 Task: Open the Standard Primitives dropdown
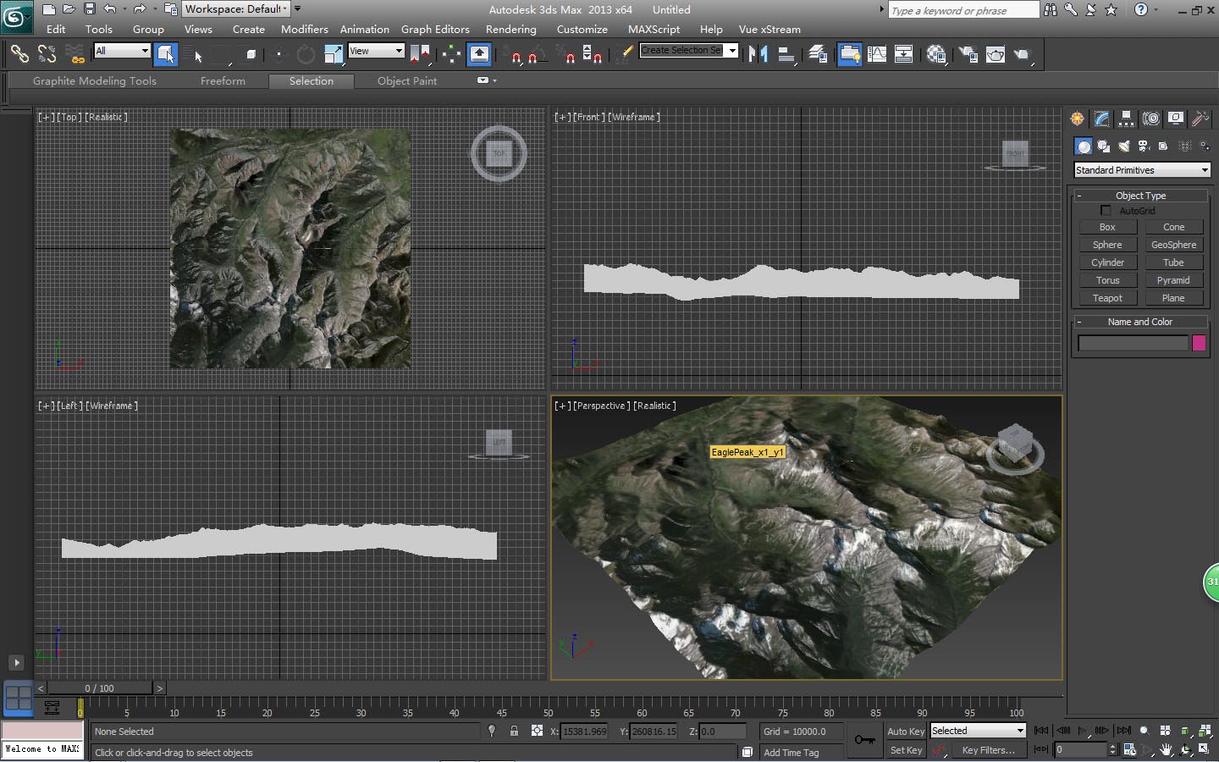tap(1141, 170)
